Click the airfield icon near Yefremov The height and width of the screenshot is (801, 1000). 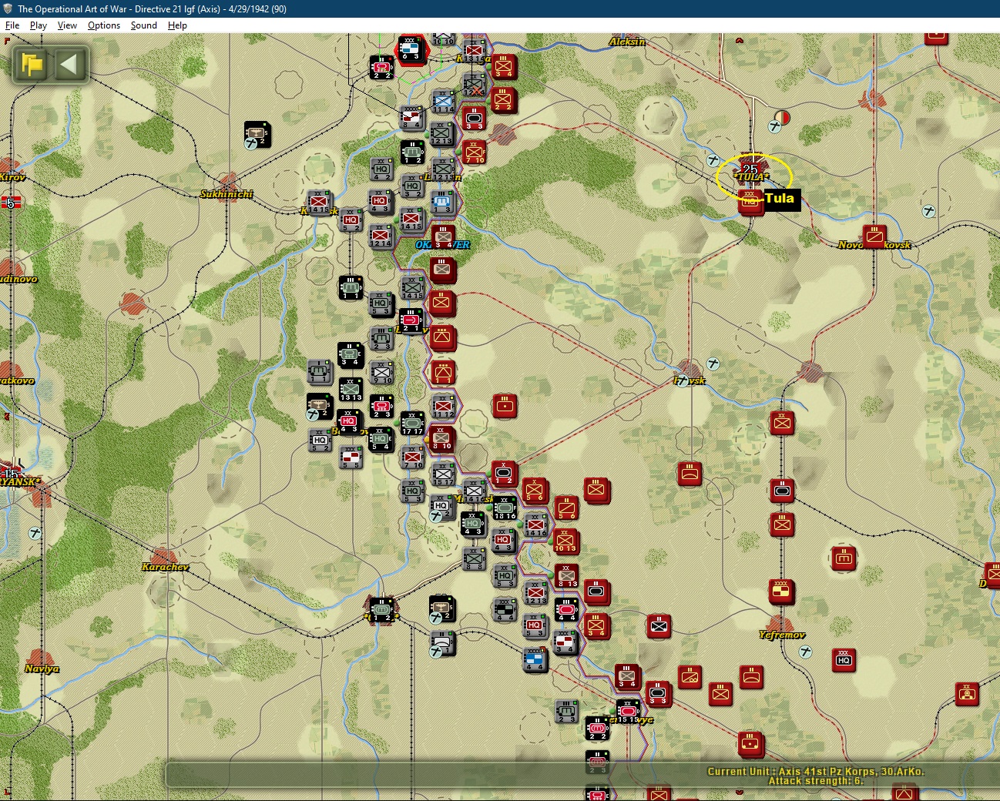point(805,652)
